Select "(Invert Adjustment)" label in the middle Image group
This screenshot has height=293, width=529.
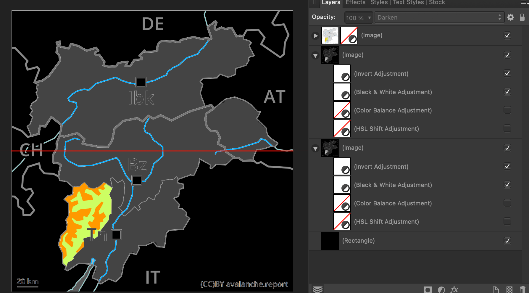coord(381,74)
